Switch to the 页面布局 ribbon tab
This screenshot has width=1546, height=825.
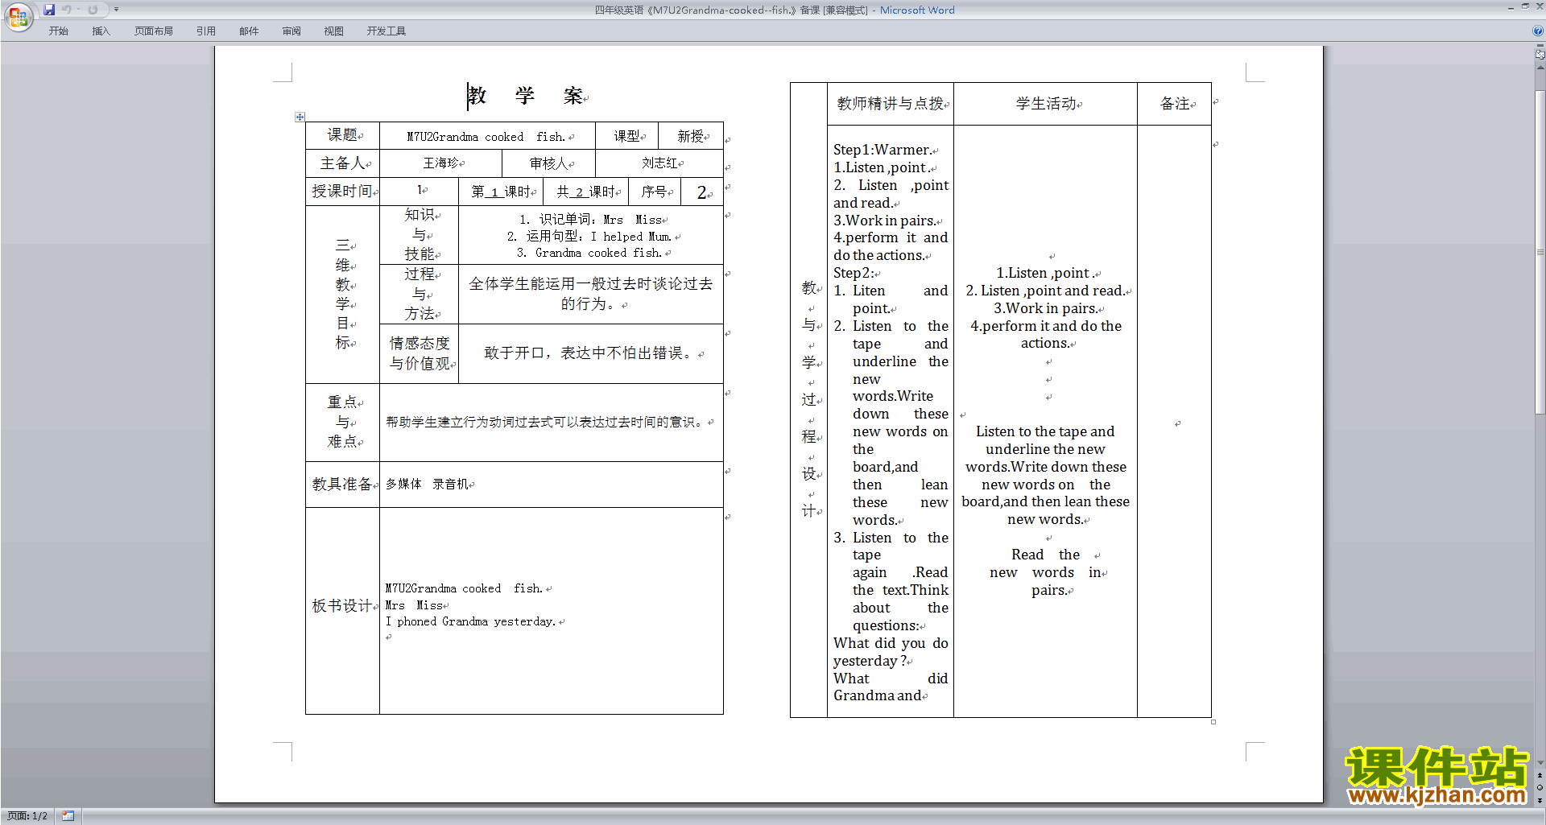(154, 31)
